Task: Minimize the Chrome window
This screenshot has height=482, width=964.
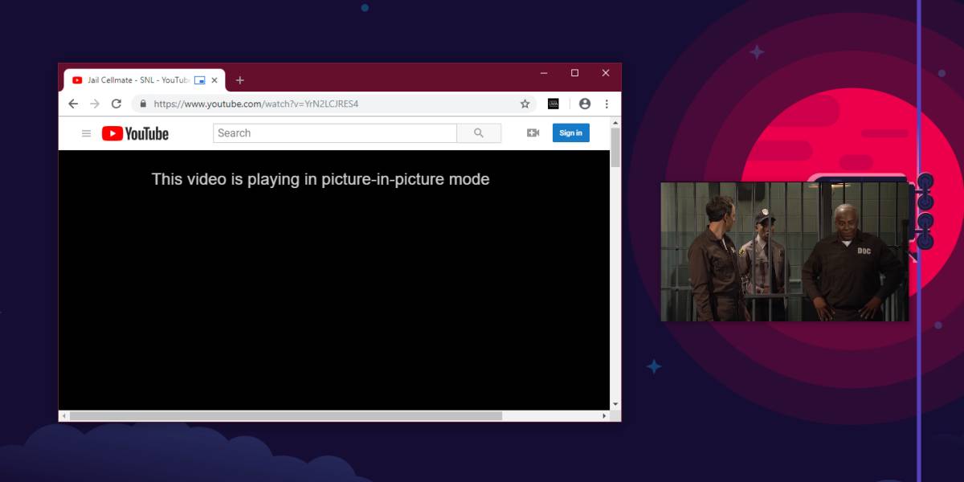Action: click(x=544, y=73)
